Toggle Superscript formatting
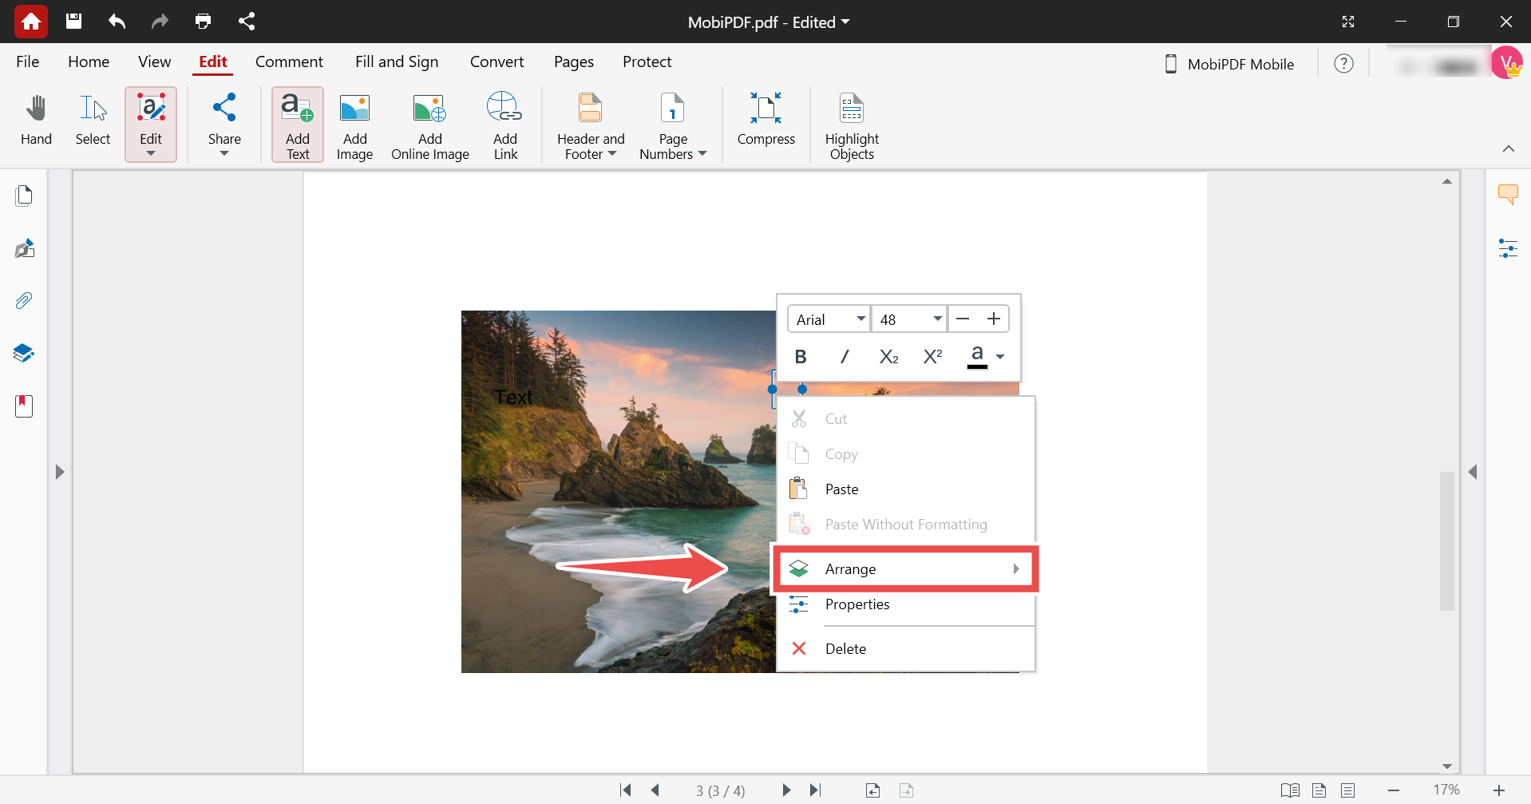 pos(932,357)
